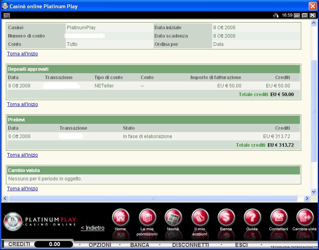319x250 pixels.
Task: Maximize the inner casino window
Action: point(305,15)
